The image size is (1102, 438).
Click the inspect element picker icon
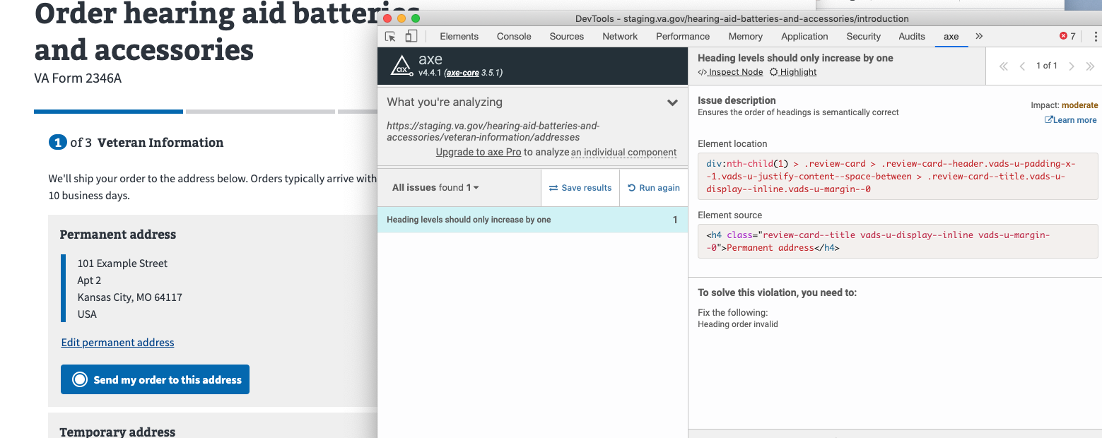390,36
